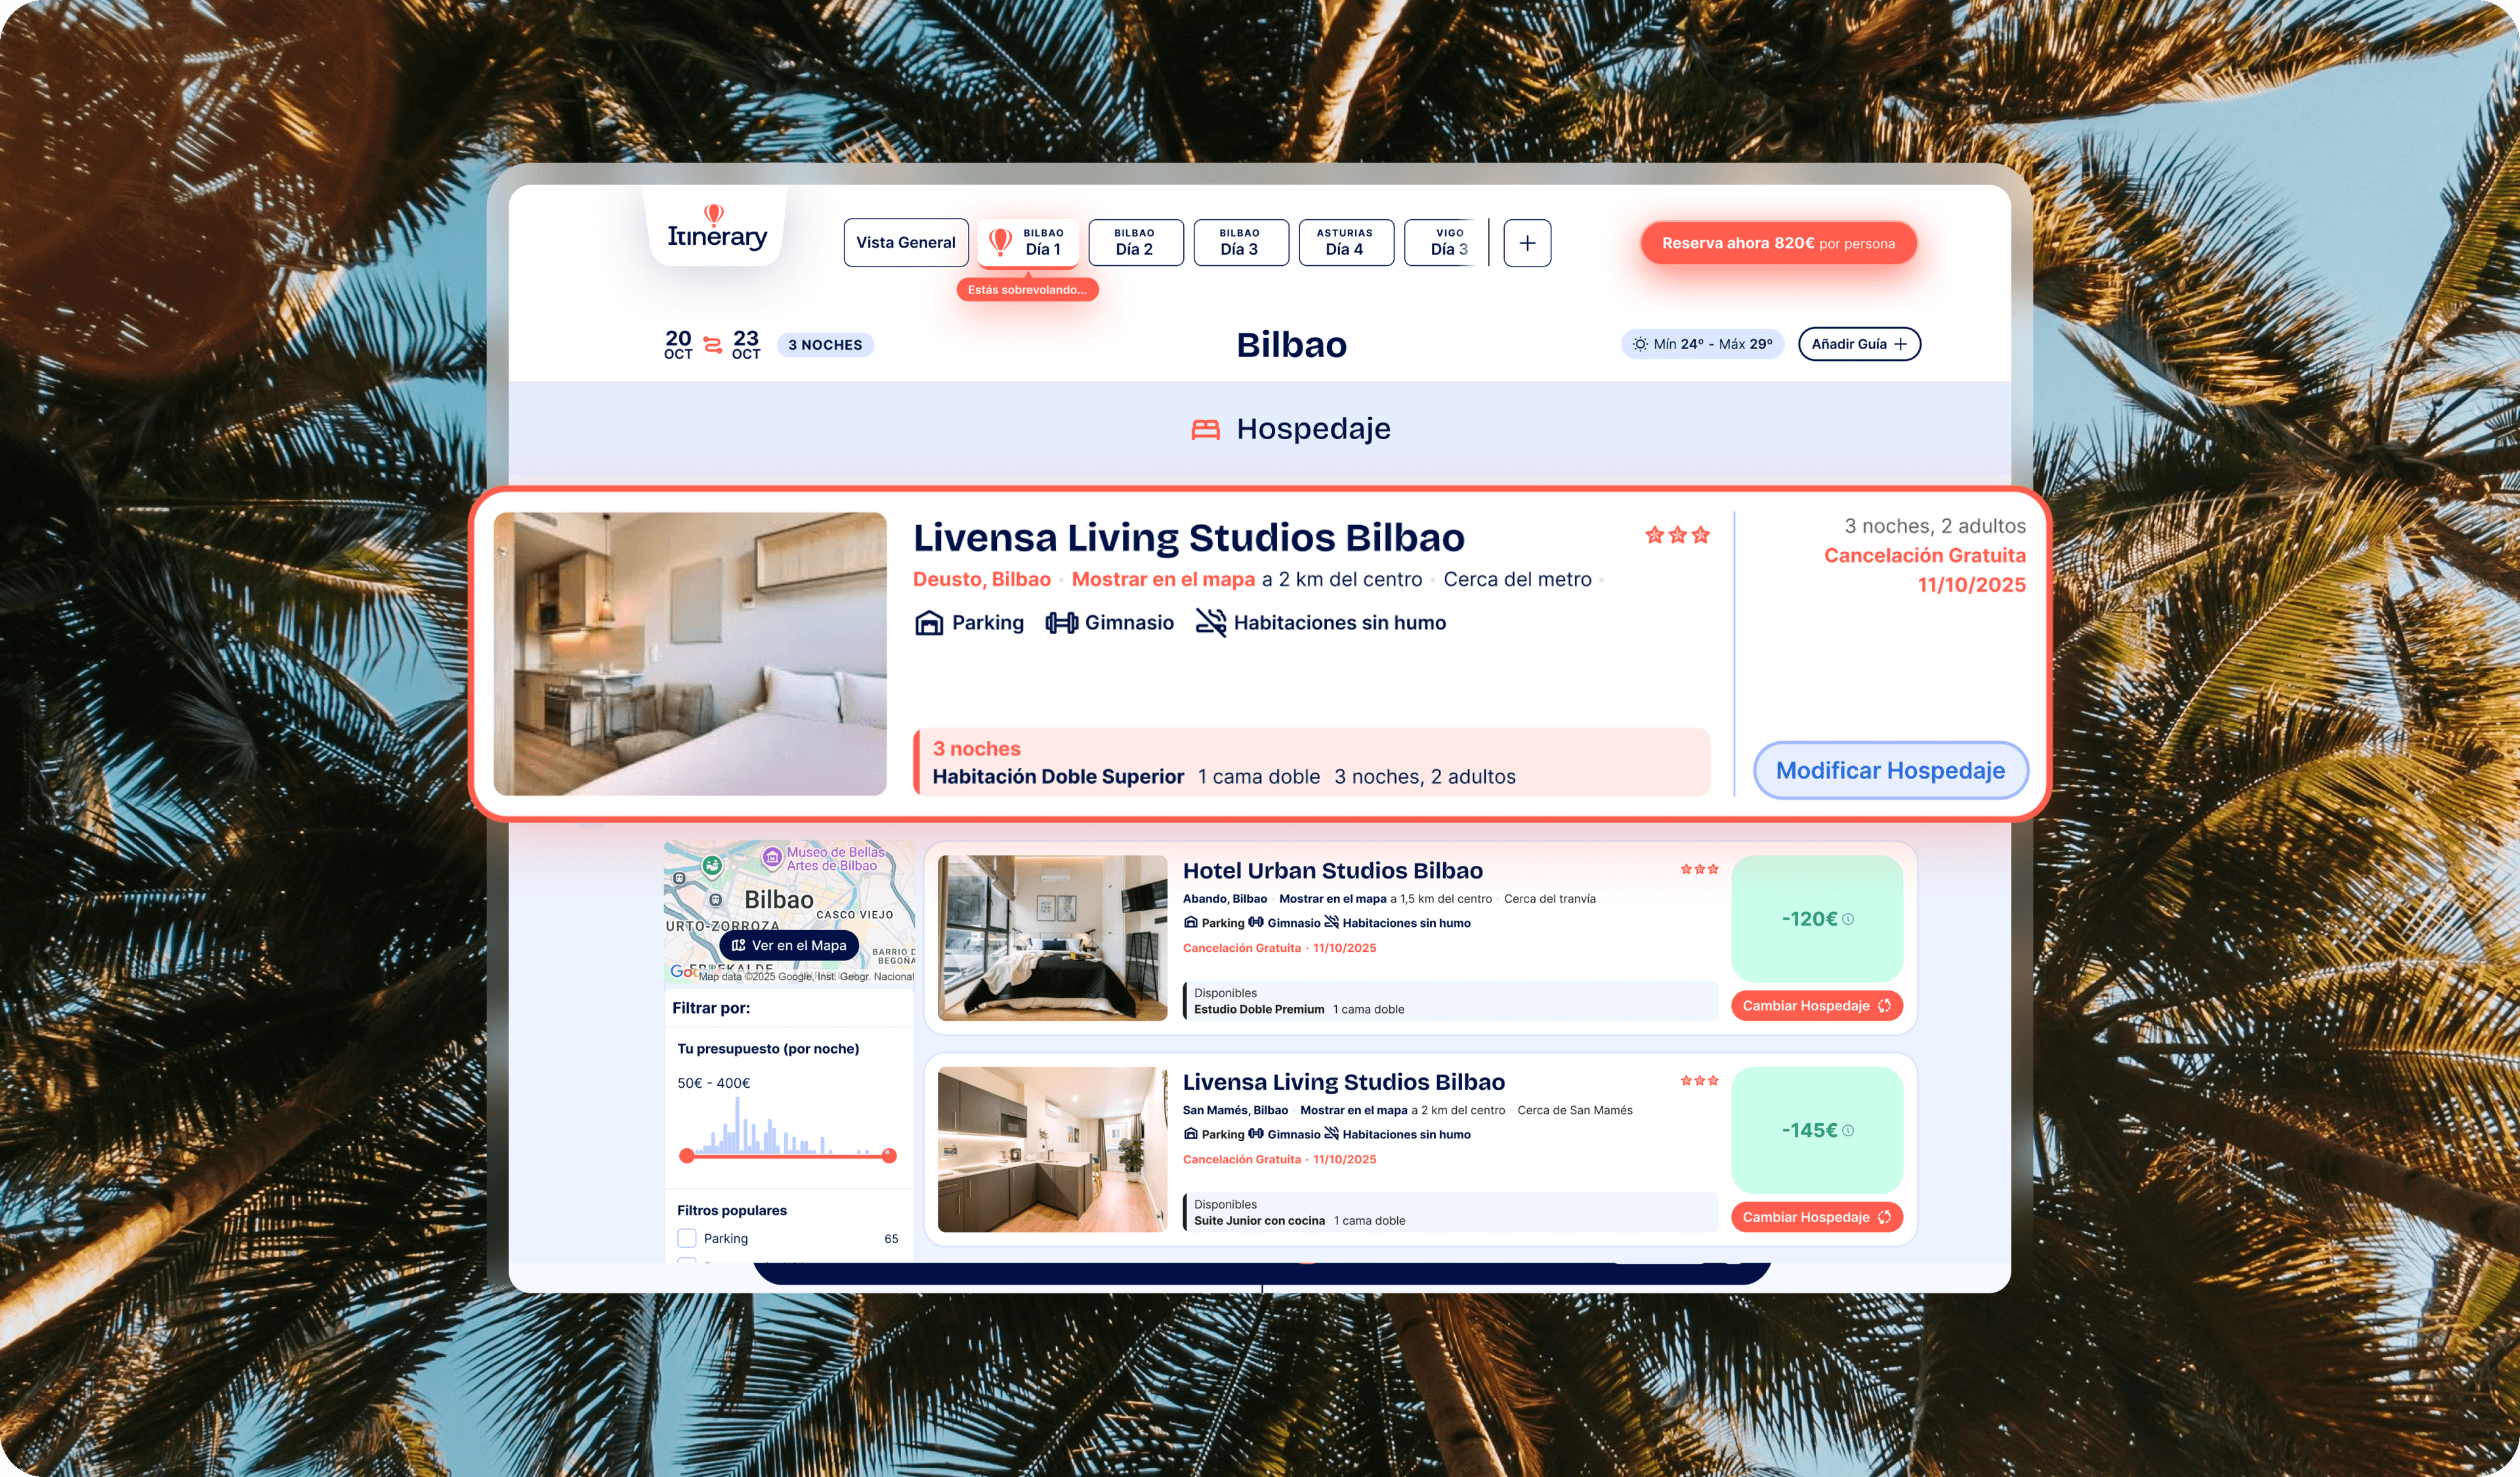Screen dimensions: 2520x1477
Task: Click the right handle of budget slider
Action: pyautogui.click(x=889, y=1156)
